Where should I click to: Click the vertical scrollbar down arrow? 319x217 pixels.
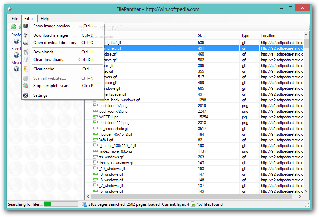click(x=306, y=191)
